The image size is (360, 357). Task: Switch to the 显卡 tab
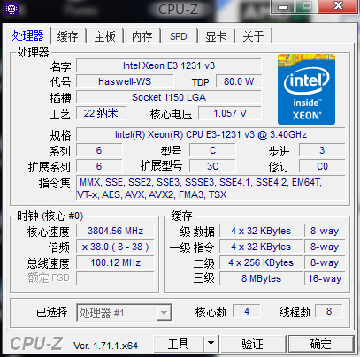tap(216, 36)
